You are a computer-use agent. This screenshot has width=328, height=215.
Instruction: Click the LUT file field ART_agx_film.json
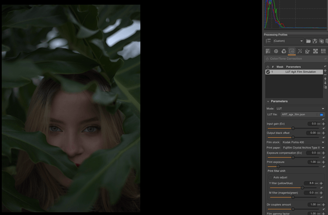pyautogui.click(x=299, y=114)
